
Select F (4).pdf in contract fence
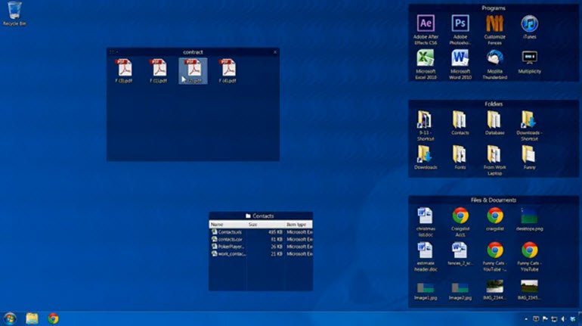tap(228, 70)
